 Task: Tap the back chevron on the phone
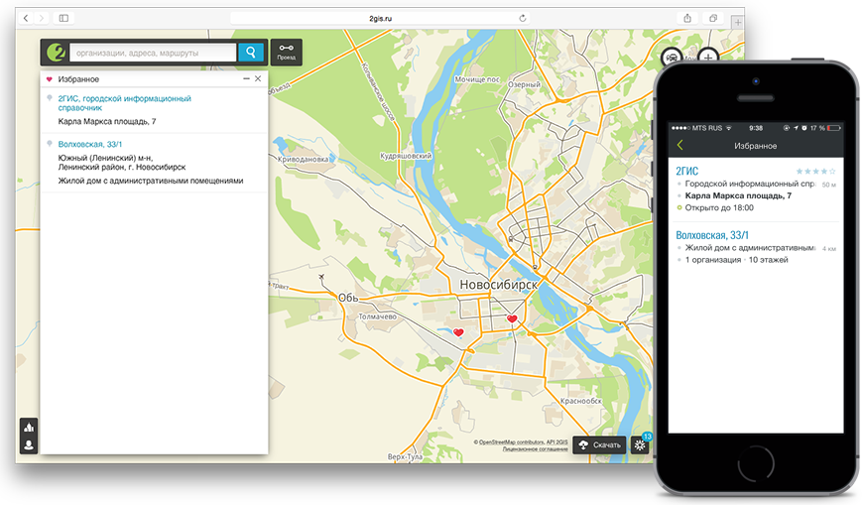click(679, 145)
